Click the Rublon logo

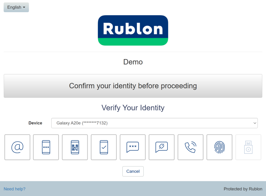pyautogui.click(x=133, y=30)
